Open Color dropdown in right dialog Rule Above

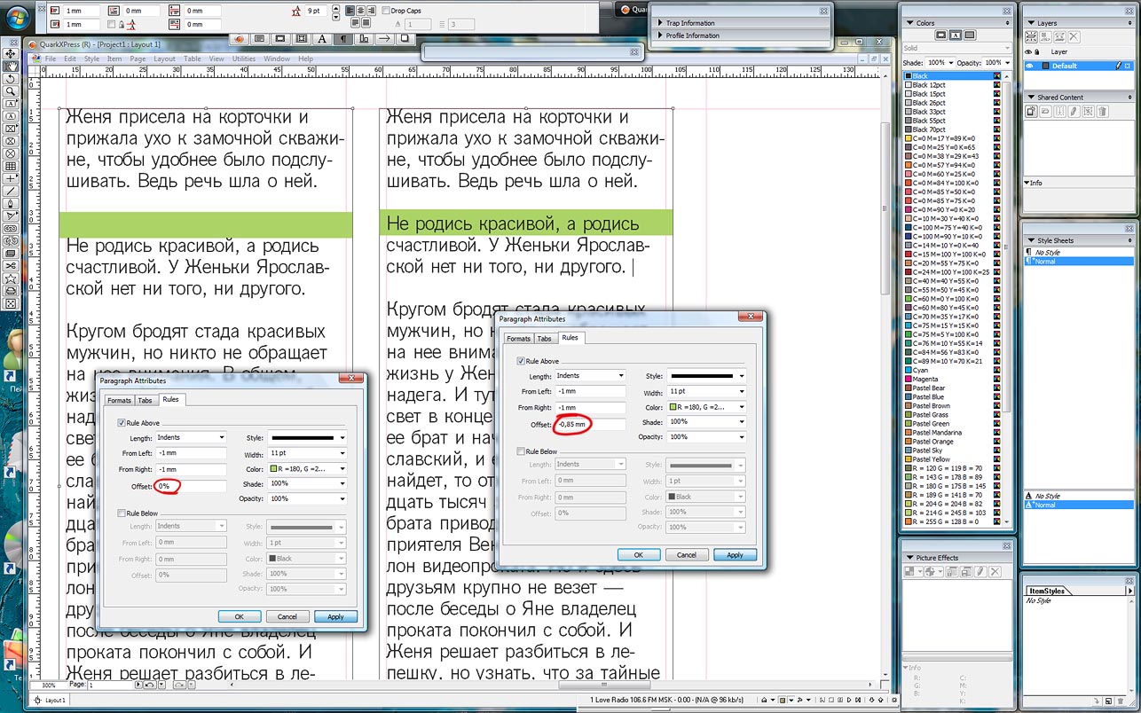point(705,407)
